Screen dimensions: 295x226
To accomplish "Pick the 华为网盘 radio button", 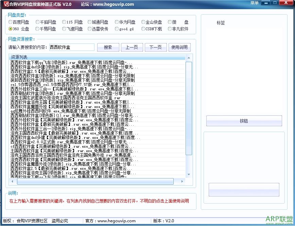I will (x=117, y=22).
